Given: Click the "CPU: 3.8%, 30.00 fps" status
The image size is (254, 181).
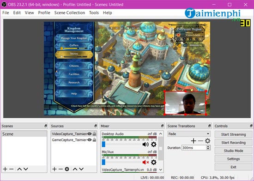Looking at the screenshot, I should click(218, 178).
